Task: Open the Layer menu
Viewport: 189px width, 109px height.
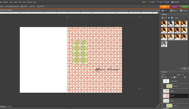Action: click(x=11, y=2)
